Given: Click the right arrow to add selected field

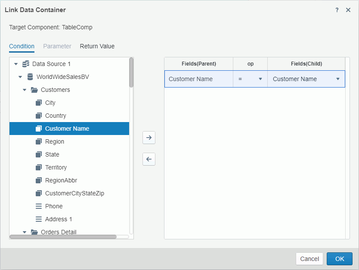Looking at the screenshot, I should (x=149, y=138).
